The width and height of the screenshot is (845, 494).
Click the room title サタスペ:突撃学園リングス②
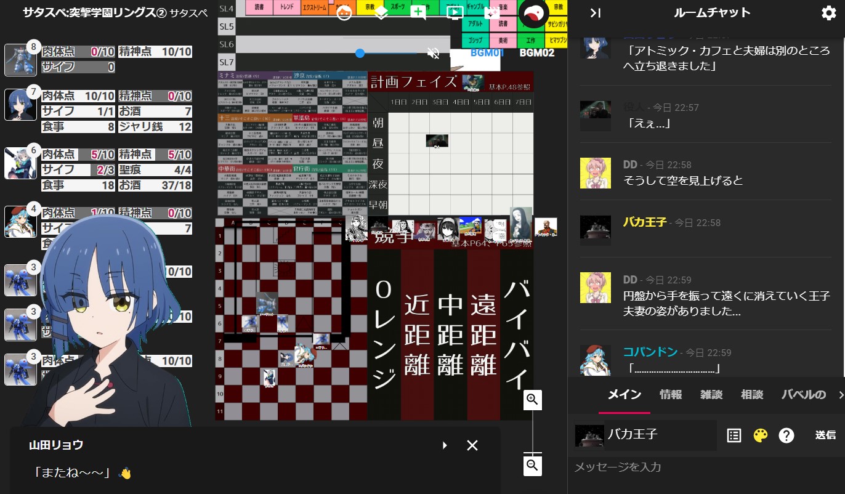click(94, 13)
